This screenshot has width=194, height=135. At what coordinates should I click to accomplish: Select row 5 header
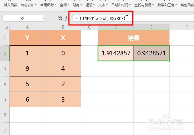(5, 100)
